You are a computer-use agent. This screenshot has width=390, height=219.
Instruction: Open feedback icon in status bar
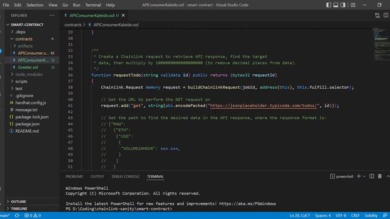pos(385,215)
